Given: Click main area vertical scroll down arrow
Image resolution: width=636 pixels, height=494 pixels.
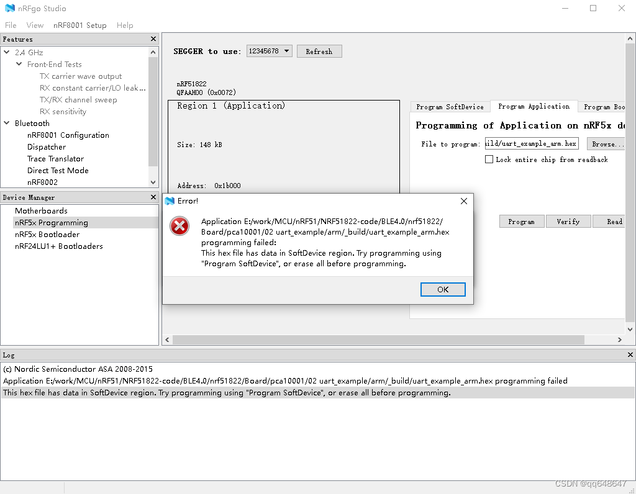Looking at the screenshot, I should (x=630, y=330).
